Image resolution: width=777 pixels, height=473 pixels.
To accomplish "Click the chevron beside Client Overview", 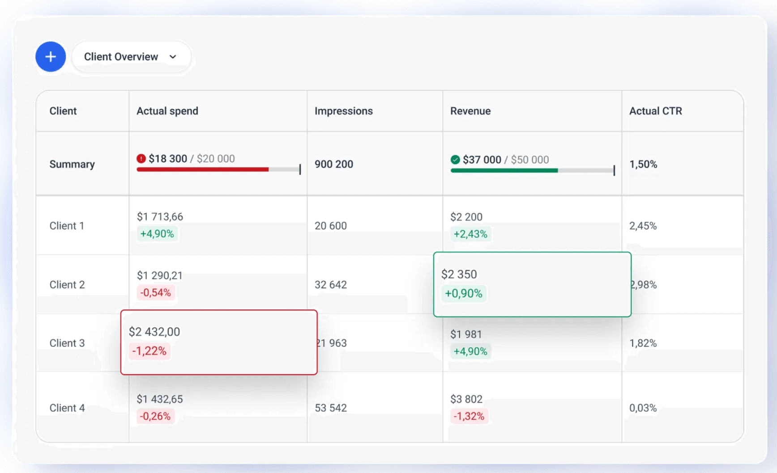I will click(173, 57).
